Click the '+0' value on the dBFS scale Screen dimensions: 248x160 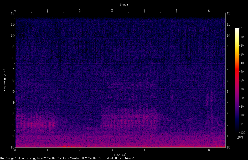pos(240,28)
